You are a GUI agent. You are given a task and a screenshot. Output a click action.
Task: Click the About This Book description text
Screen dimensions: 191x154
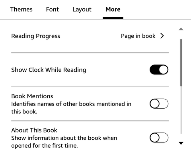coord(64,142)
